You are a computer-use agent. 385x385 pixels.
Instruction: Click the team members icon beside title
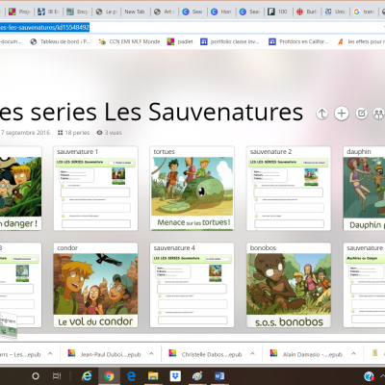(379, 114)
